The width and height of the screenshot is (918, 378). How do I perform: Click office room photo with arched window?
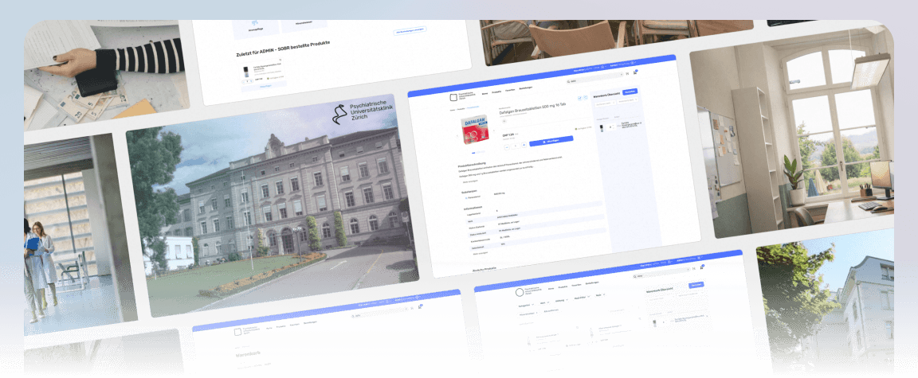click(791, 132)
